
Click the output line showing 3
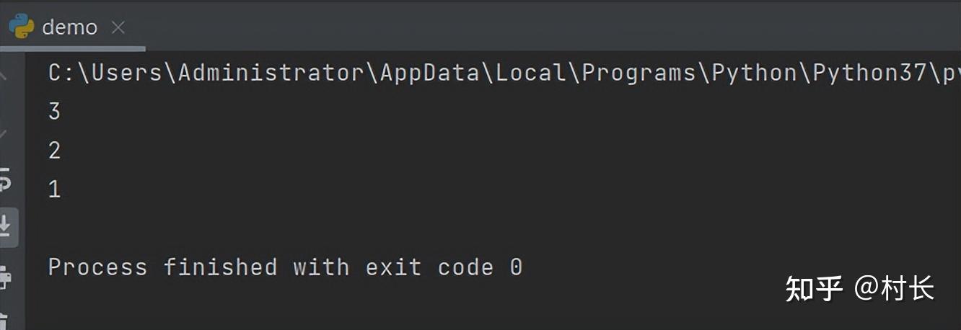click(54, 112)
